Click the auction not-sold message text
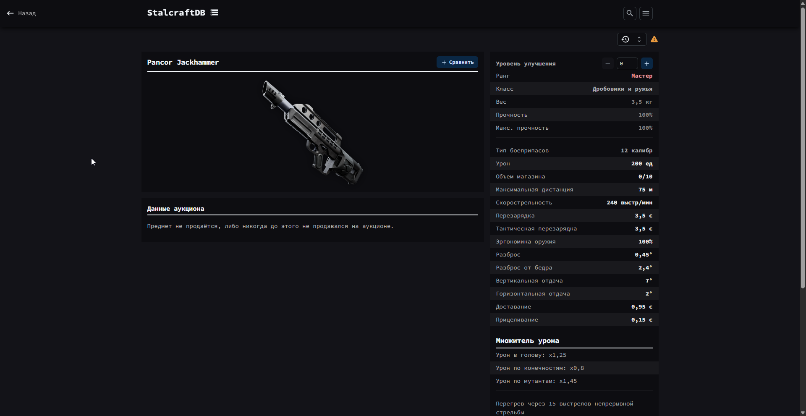806x416 pixels. pyautogui.click(x=270, y=226)
